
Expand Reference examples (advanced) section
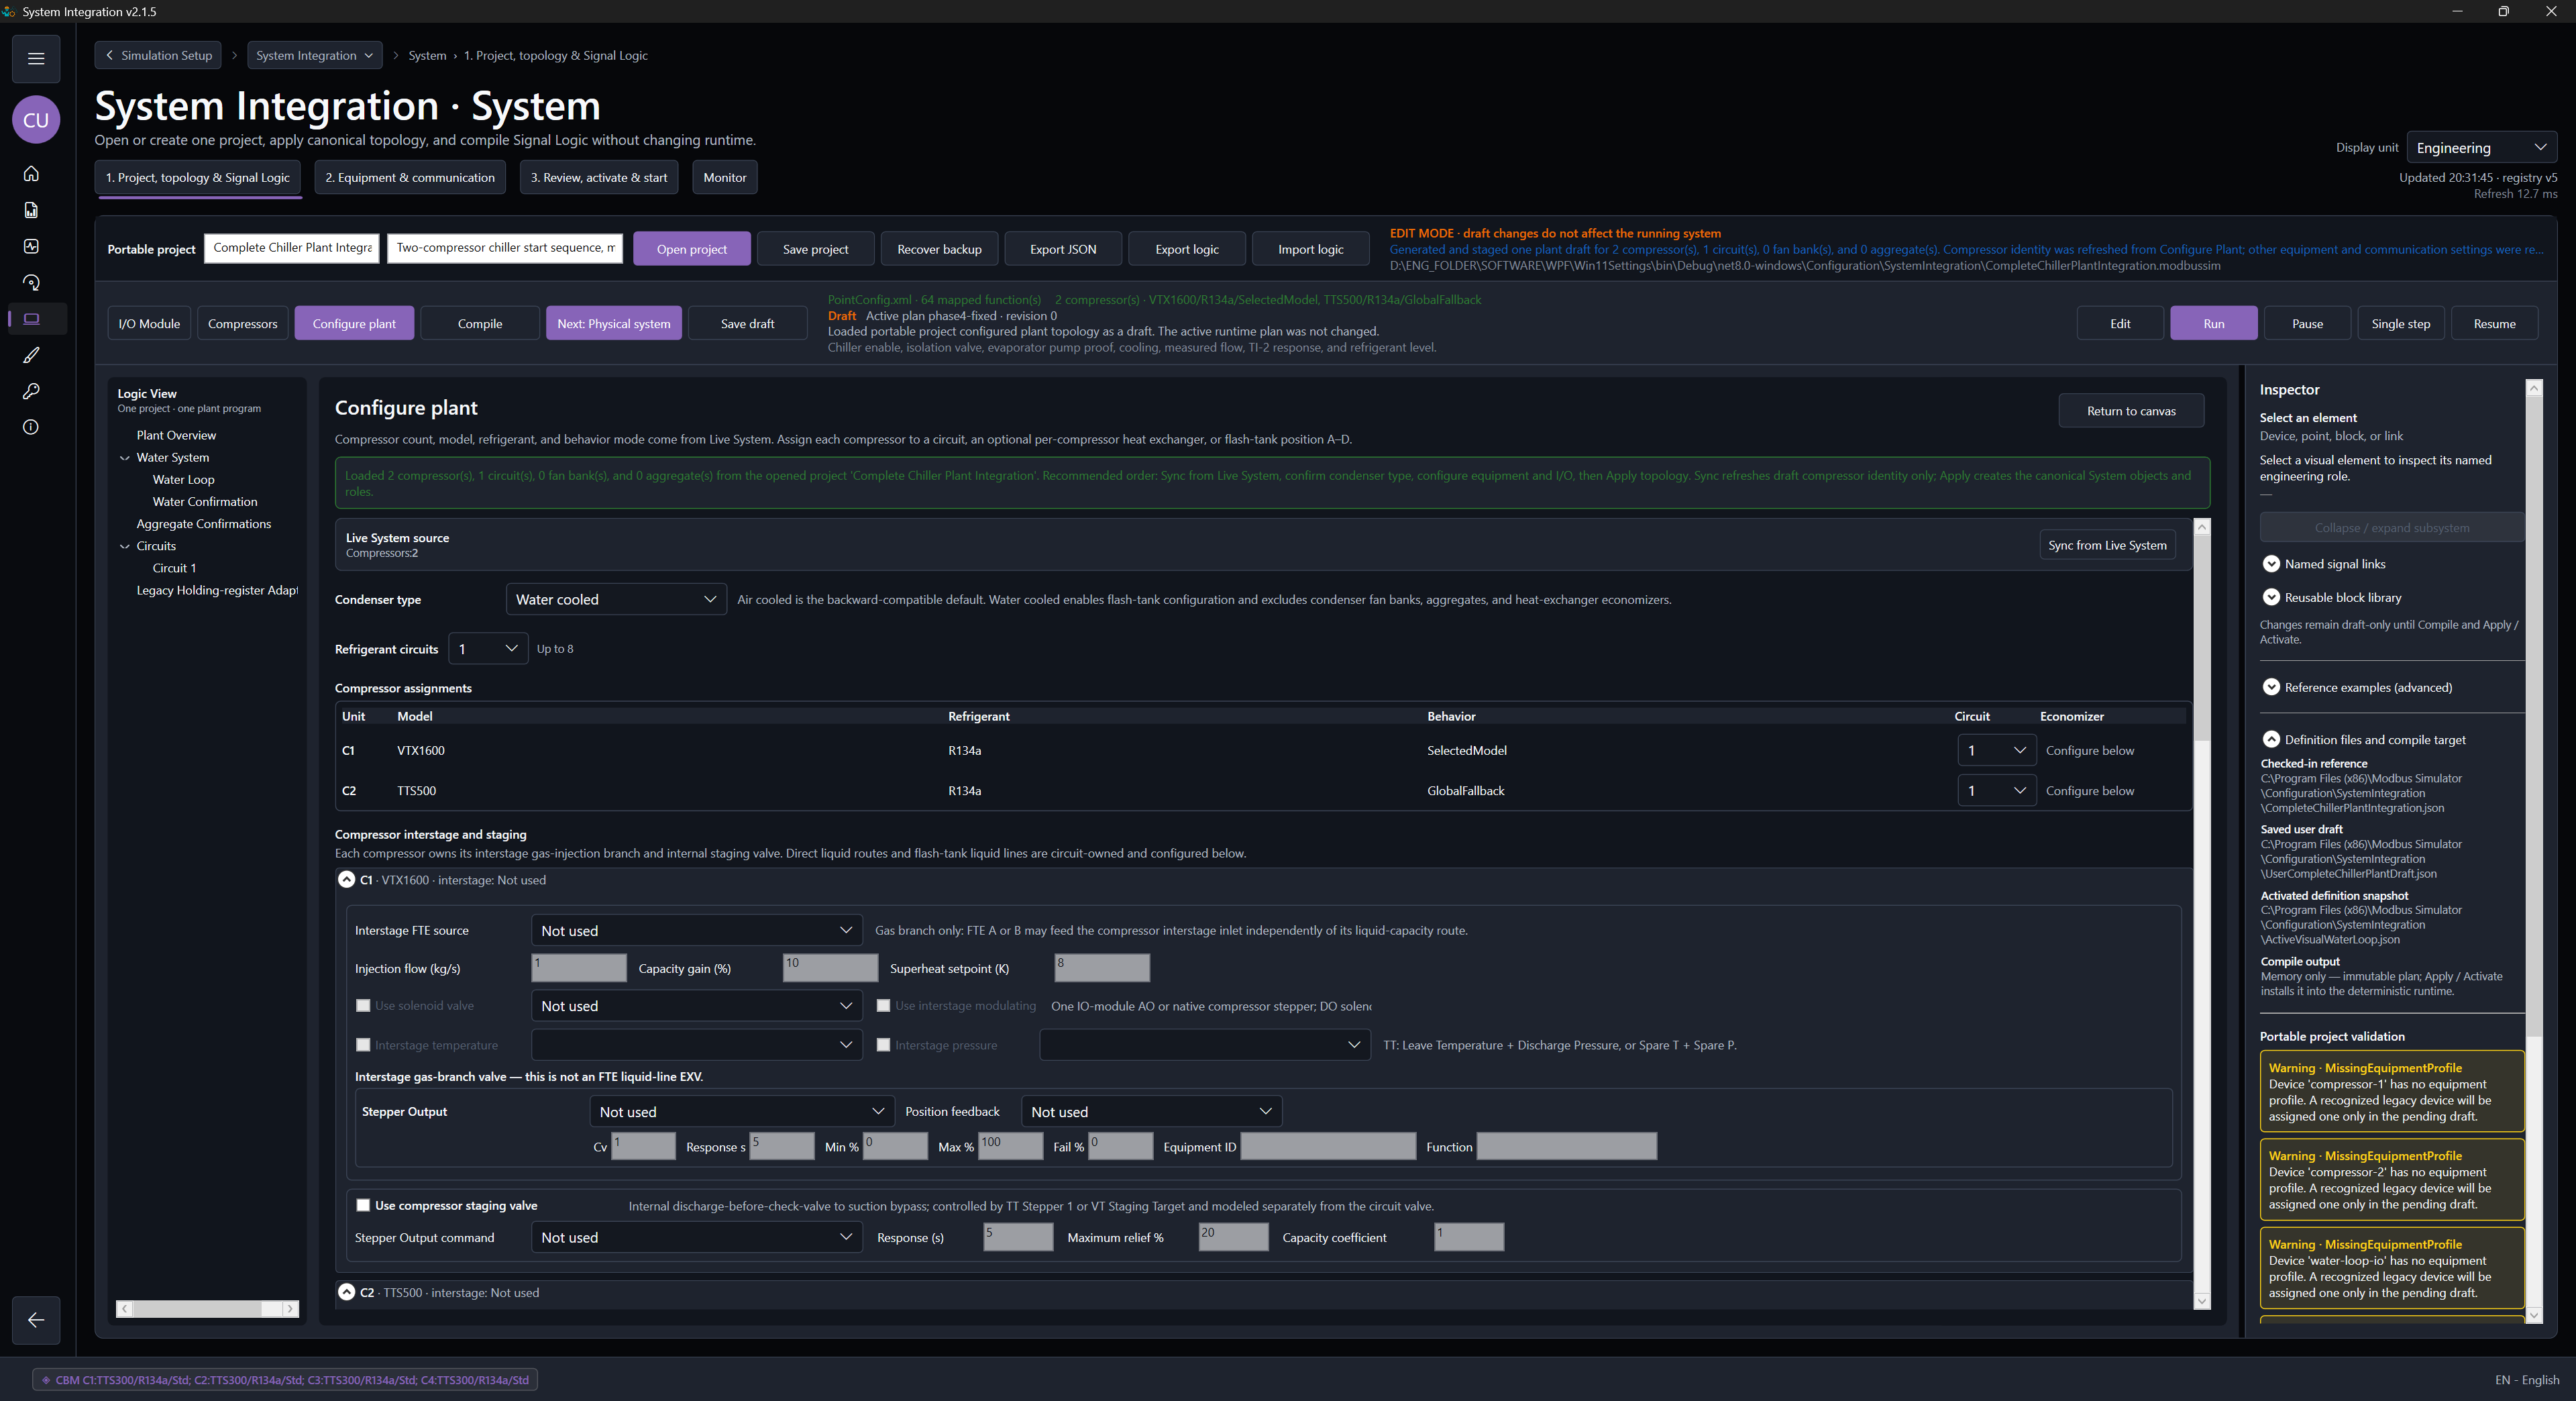2271,687
